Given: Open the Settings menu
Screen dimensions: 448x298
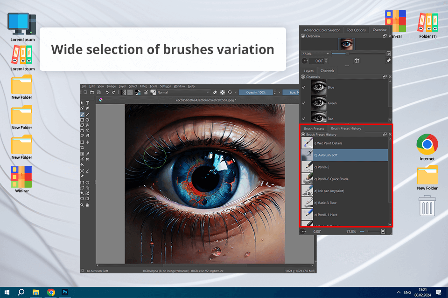Looking at the screenshot, I should click(x=165, y=86).
